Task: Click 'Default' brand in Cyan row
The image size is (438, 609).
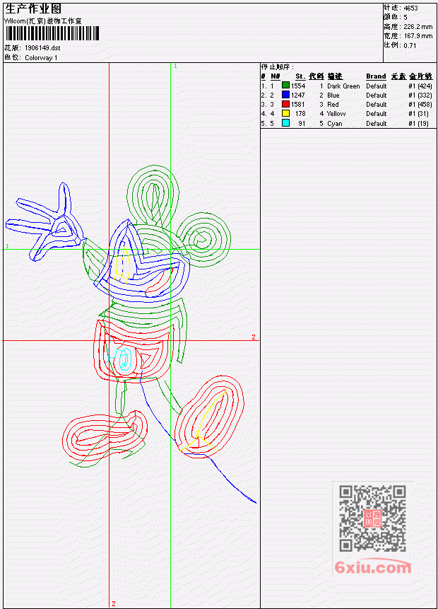Action: coord(377,124)
